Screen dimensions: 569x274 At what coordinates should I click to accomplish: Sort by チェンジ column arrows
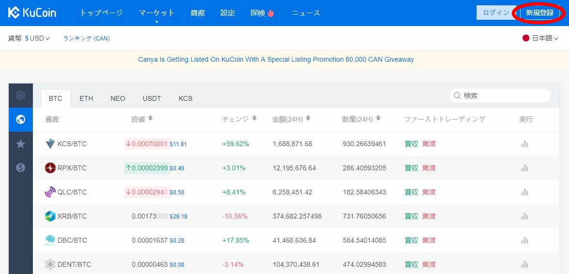(255, 118)
